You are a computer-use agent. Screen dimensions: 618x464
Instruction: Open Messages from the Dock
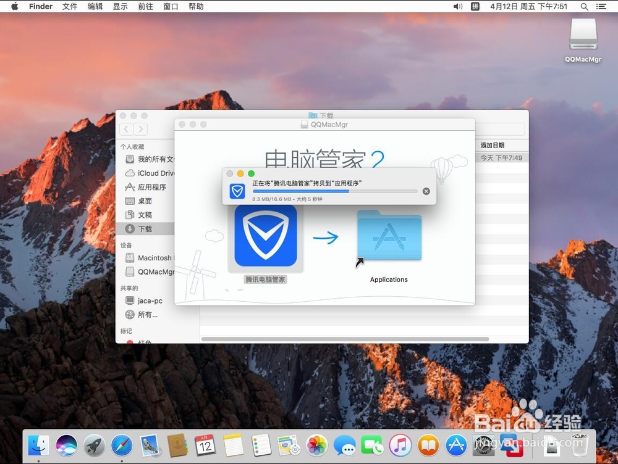(344, 445)
